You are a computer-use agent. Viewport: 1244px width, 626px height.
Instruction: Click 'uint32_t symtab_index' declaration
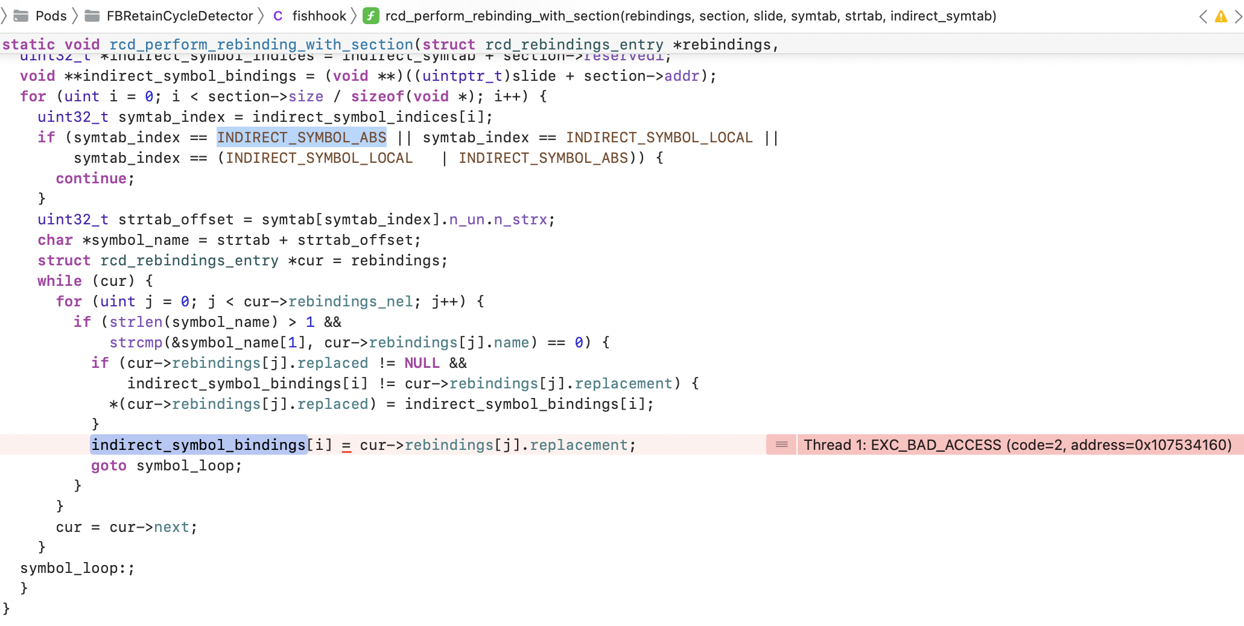point(131,117)
